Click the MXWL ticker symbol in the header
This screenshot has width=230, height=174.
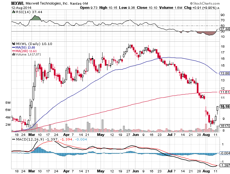pyautogui.click(x=18, y=3)
